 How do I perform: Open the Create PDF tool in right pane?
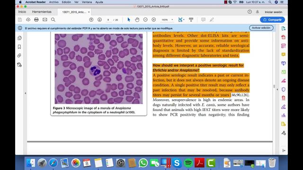click(284, 37)
